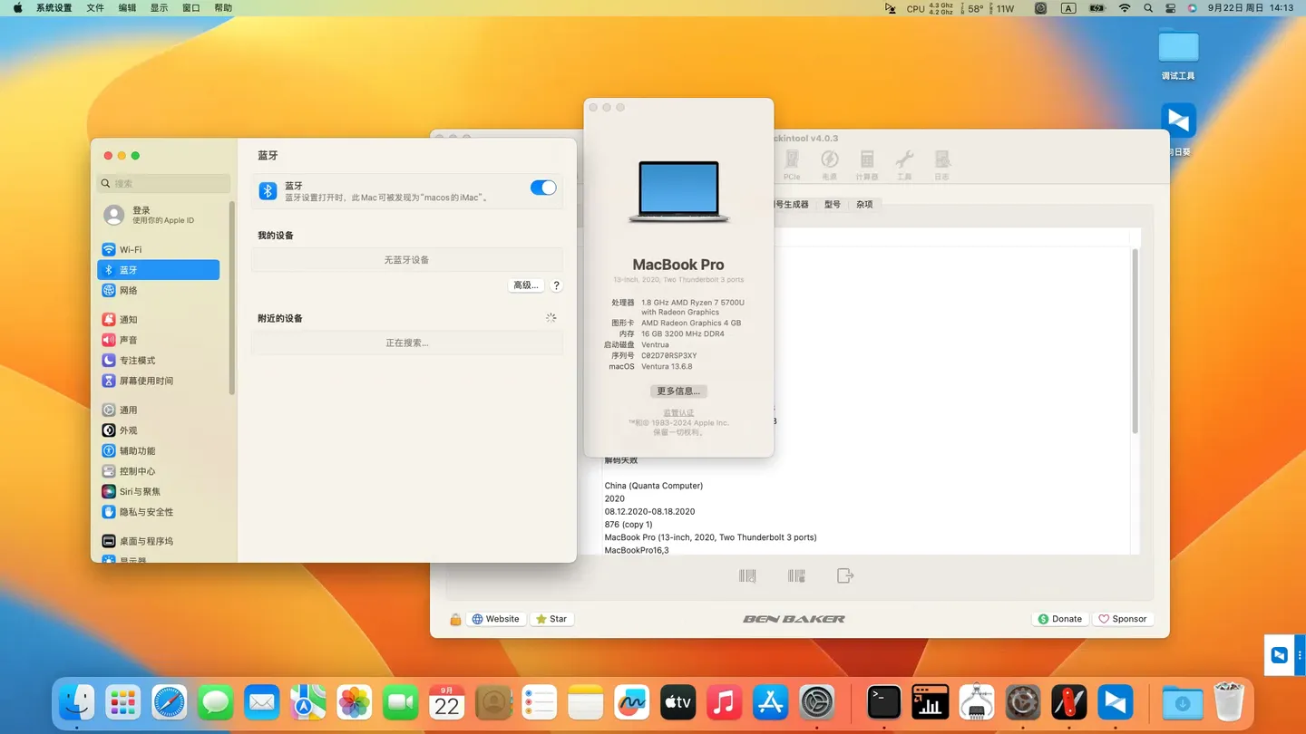The height and width of the screenshot is (734, 1306).
Task: Open Terminal from the Dock
Action: (x=883, y=702)
